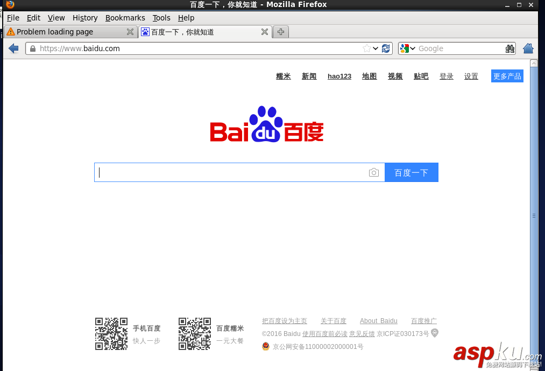Open the 地图 maps link
The image size is (545, 371).
pos(369,76)
